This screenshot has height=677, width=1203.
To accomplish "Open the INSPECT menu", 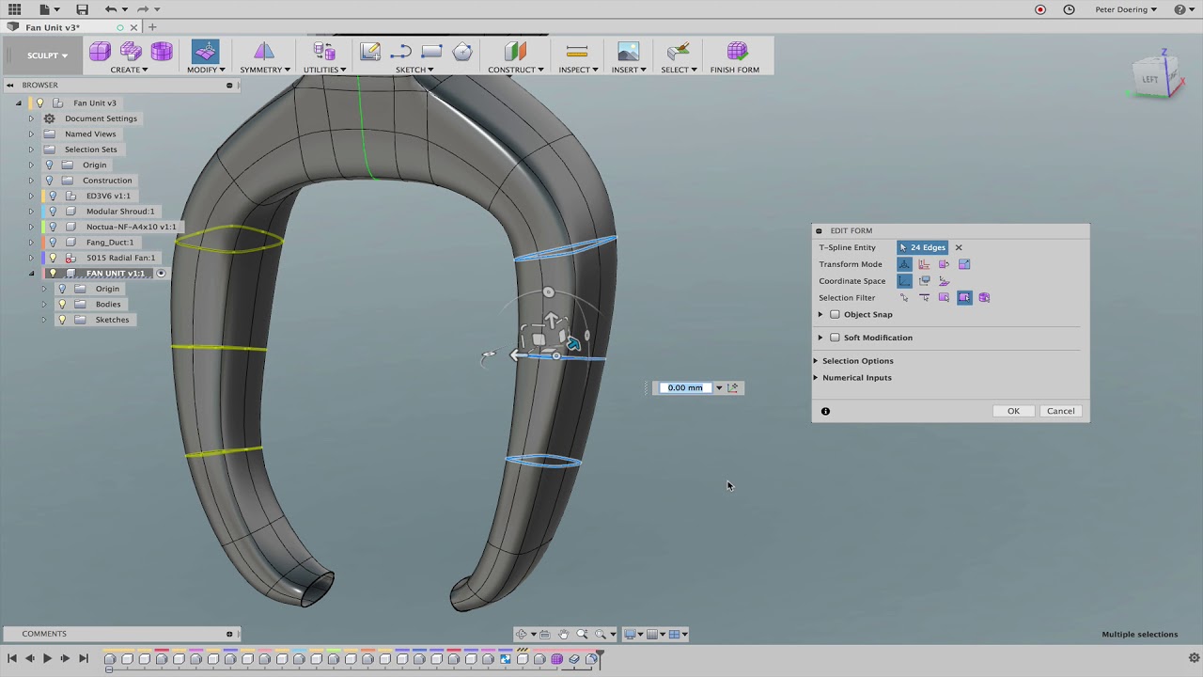I will click(x=578, y=70).
